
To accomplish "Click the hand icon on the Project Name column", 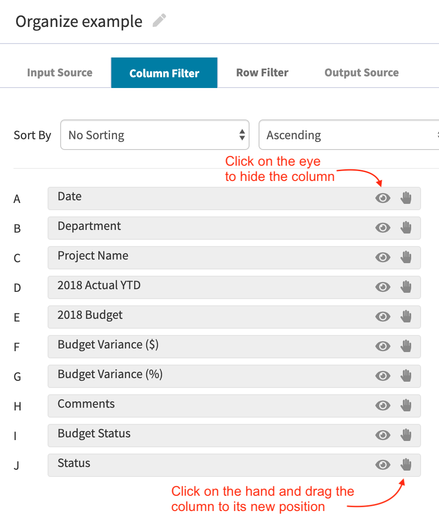I will click(406, 257).
